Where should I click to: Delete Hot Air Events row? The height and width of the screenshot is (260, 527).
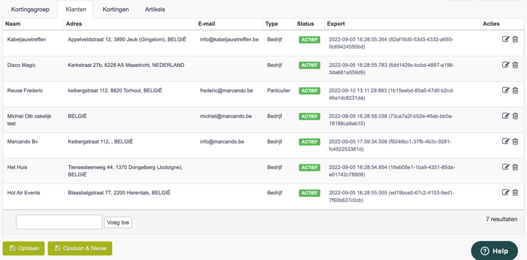tap(515, 193)
